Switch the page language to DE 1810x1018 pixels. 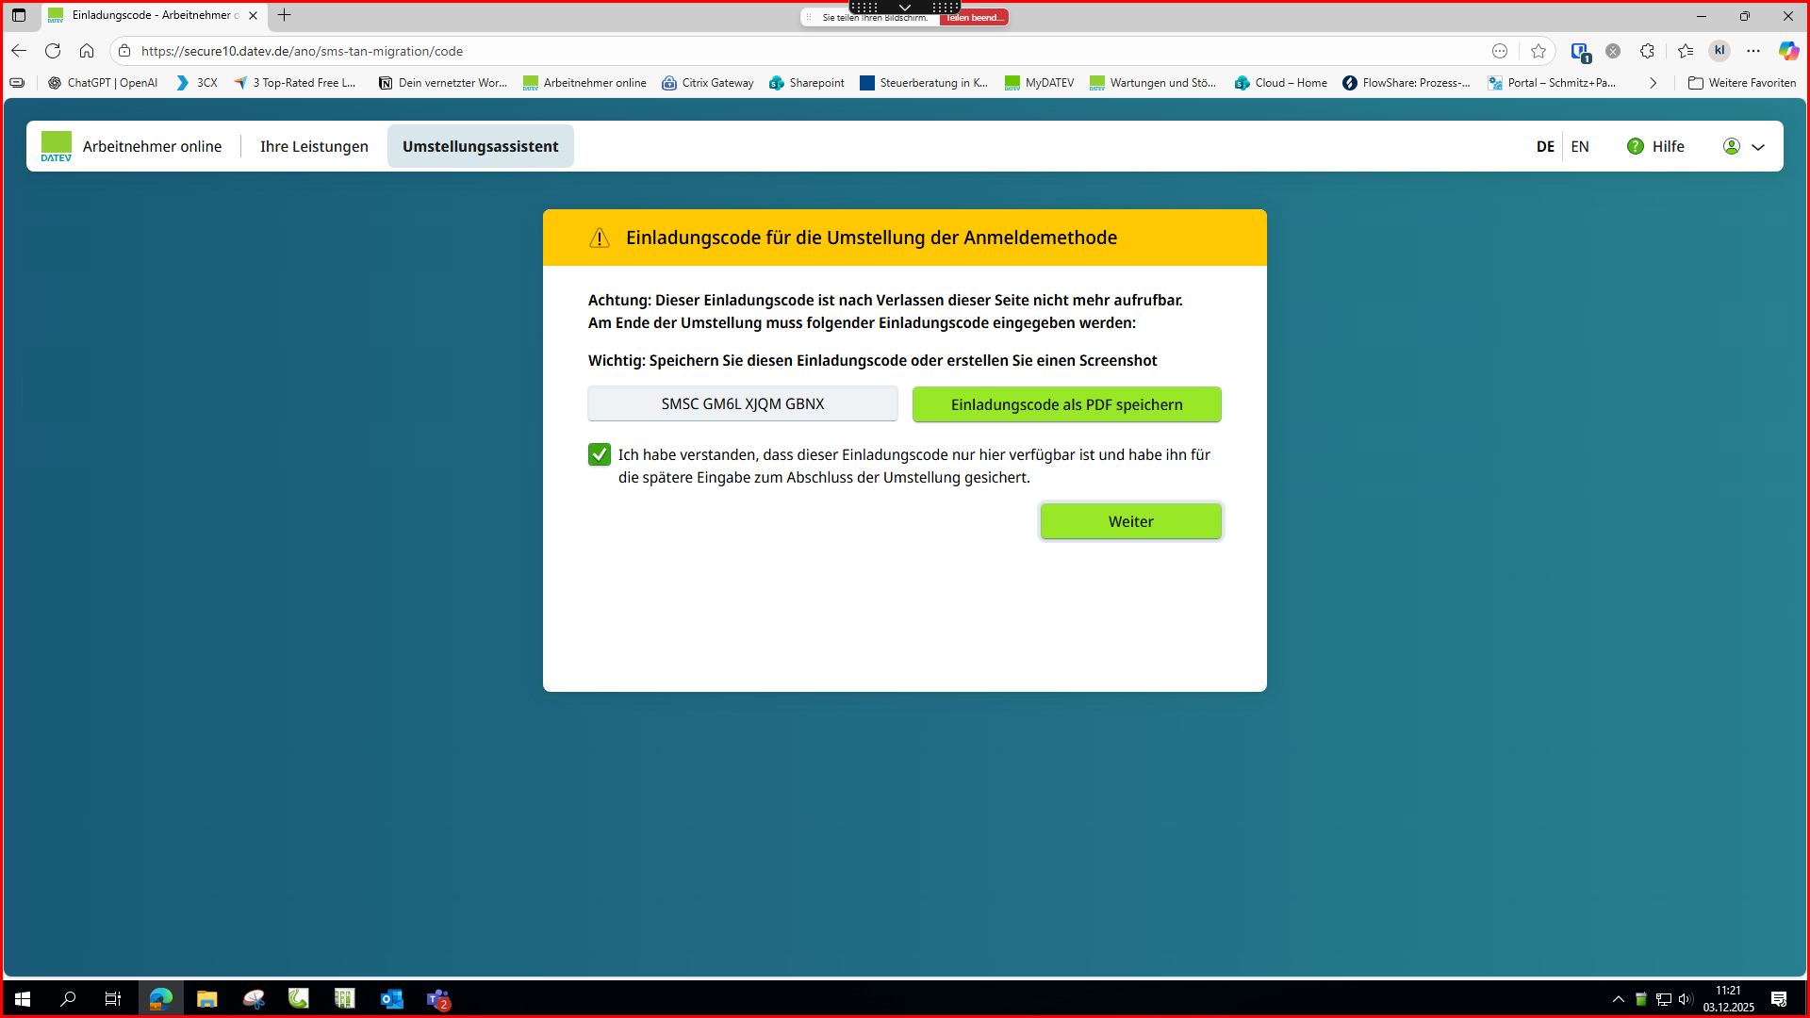tap(1545, 146)
